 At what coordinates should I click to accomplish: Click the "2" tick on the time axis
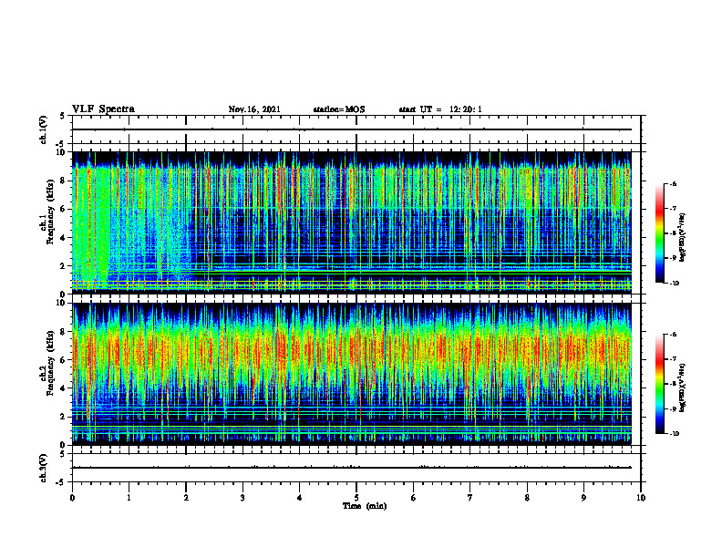coord(186,498)
